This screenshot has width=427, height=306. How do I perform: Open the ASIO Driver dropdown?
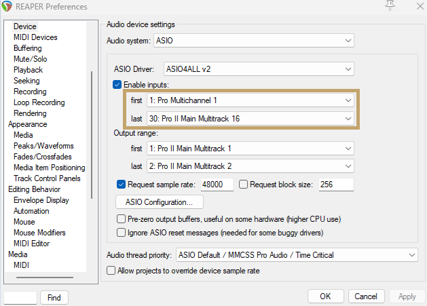[259, 69]
